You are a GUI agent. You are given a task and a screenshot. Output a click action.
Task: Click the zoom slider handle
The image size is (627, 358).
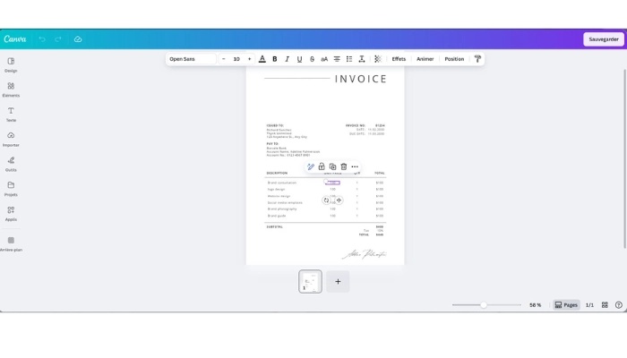[x=484, y=305]
